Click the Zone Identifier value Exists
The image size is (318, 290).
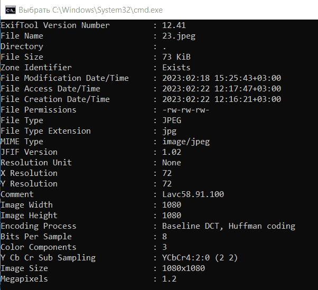click(176, 68)
